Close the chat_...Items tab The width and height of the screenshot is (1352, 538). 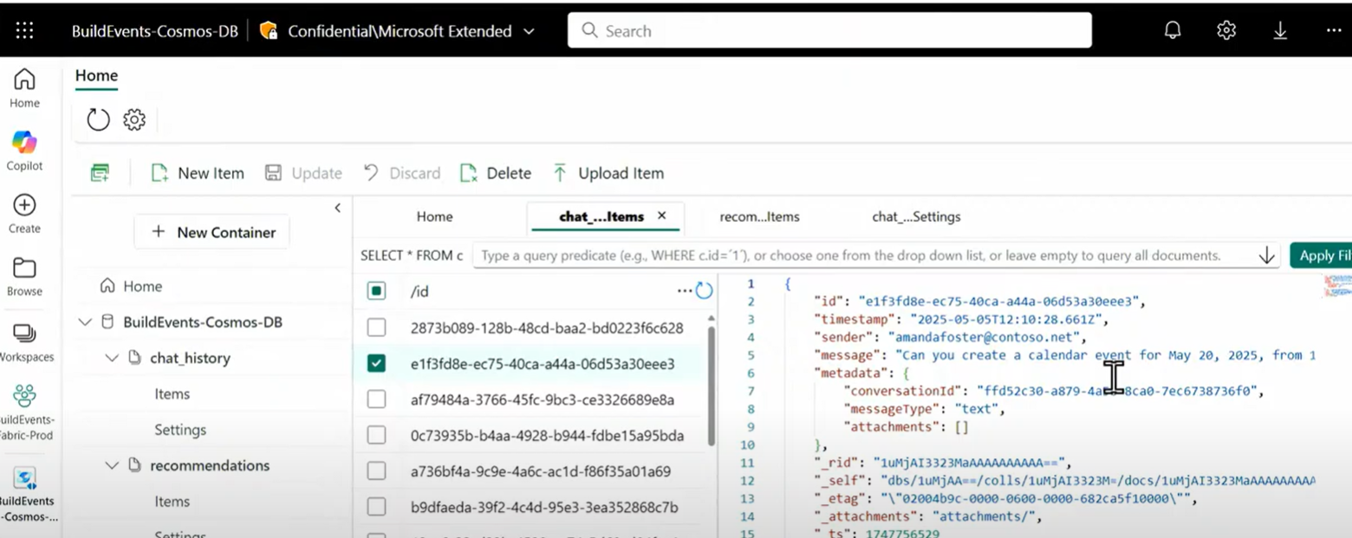pyautogui.click(x=662, y=216)
